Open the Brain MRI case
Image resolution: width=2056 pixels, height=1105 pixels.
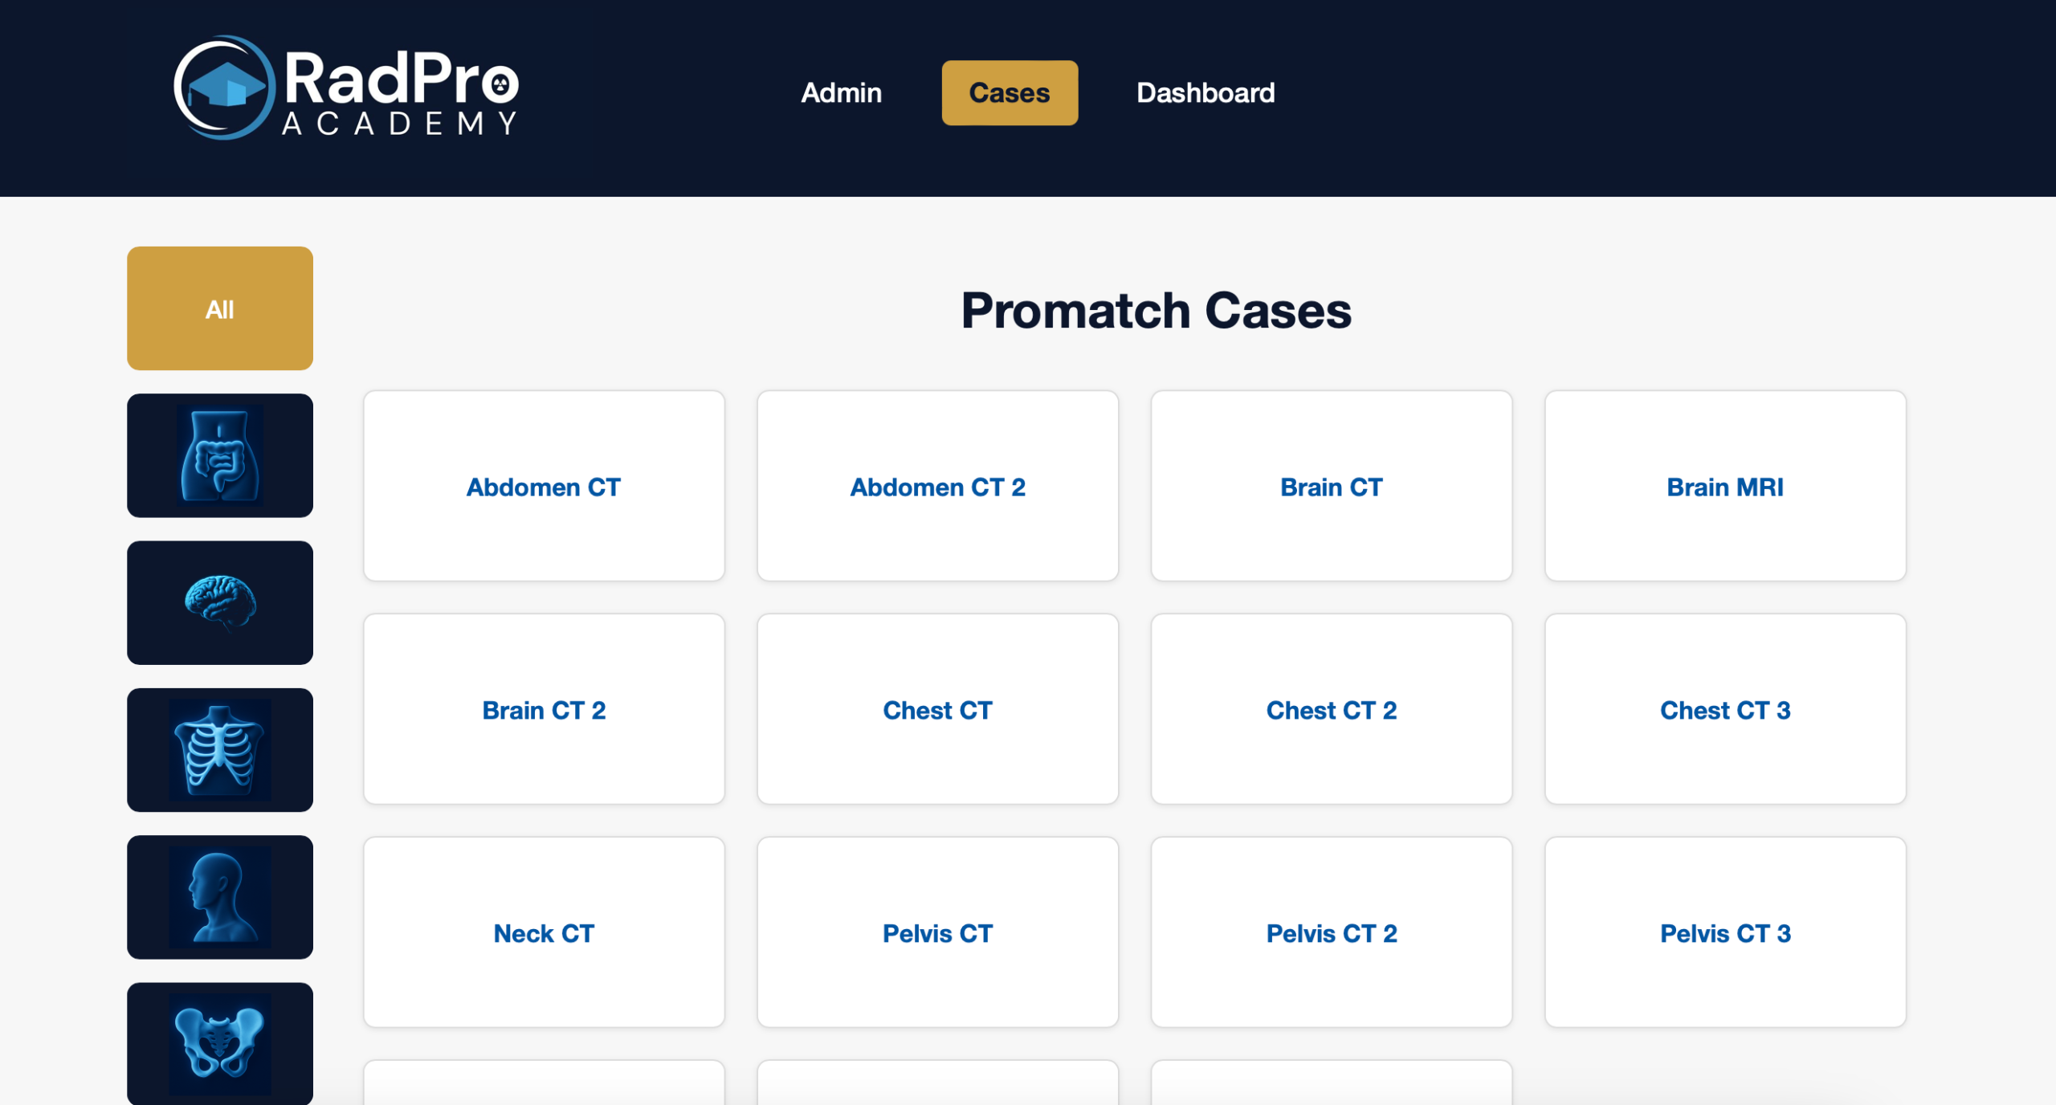pyautogui.click(x=1724, y=487)
